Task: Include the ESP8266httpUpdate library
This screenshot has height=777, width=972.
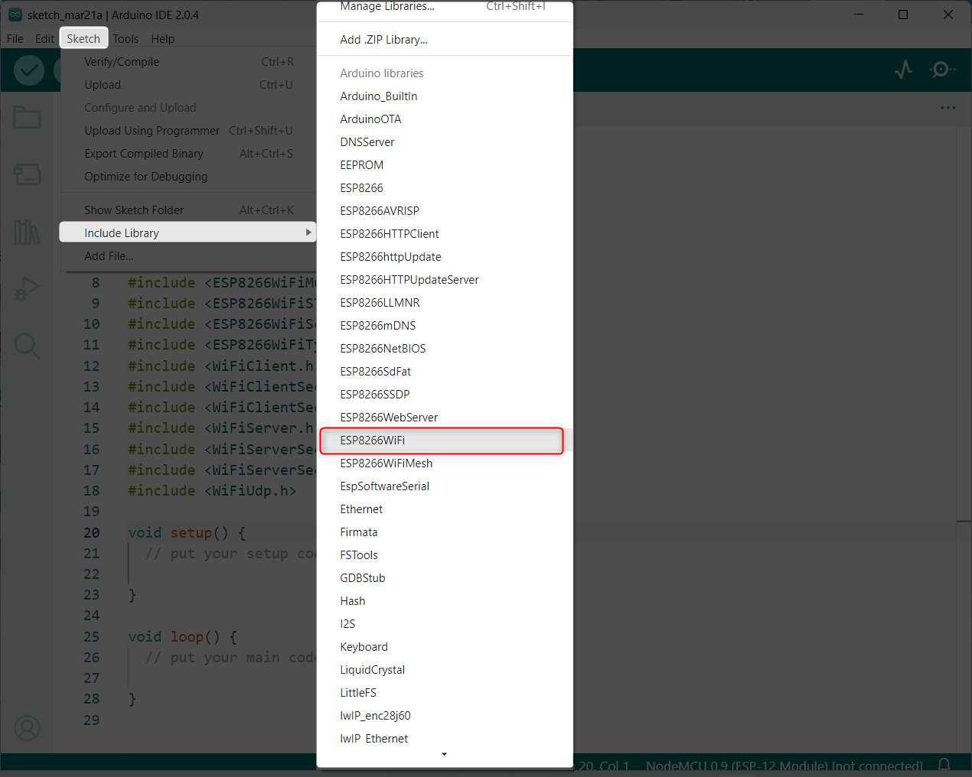Action: point(445,257)
